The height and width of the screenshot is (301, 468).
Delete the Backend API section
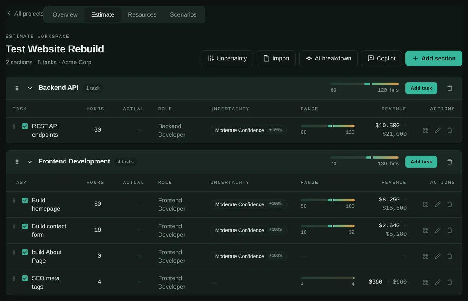point(450,88)
